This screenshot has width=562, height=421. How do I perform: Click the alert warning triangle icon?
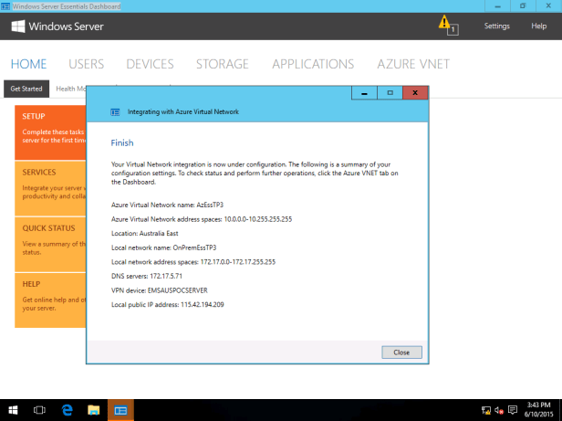pos(444,23)
